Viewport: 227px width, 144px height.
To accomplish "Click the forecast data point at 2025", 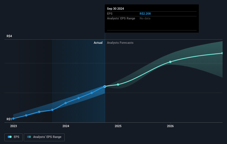I will click(x=118, y=84).
